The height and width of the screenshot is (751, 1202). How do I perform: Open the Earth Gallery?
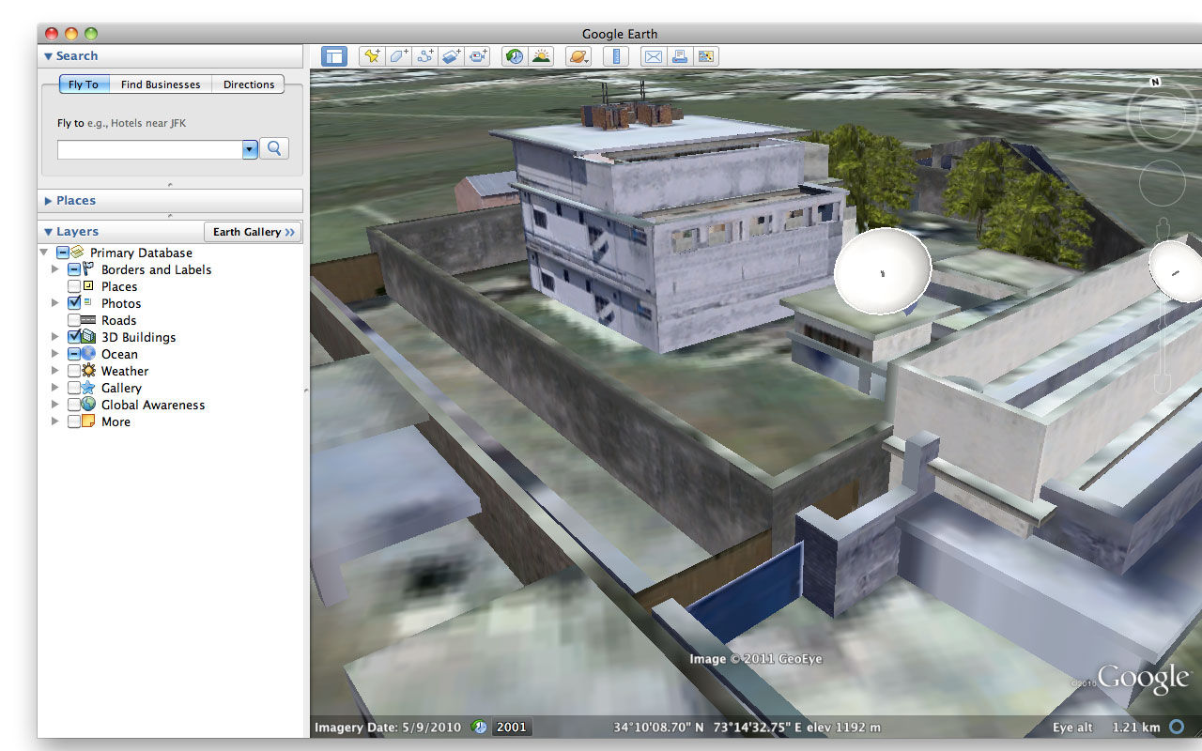[x=253, y=231]
